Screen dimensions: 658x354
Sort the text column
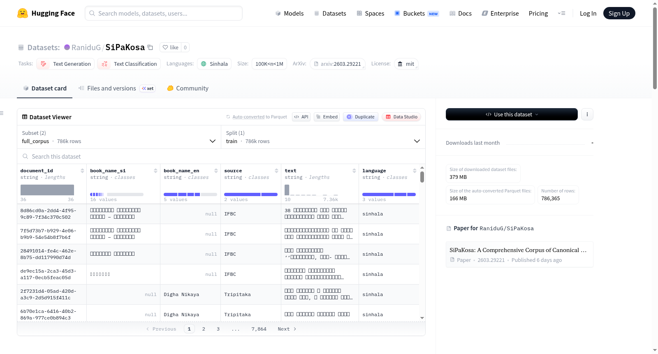tap(354, 171)
